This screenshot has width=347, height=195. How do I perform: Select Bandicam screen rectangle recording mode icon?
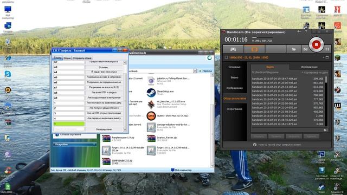tap(254, 49)
